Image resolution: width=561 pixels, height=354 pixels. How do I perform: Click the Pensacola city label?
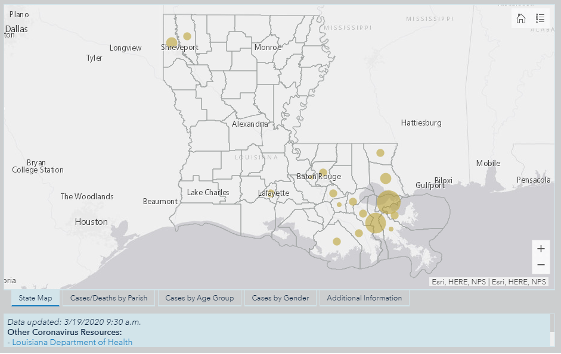(534, 180)
